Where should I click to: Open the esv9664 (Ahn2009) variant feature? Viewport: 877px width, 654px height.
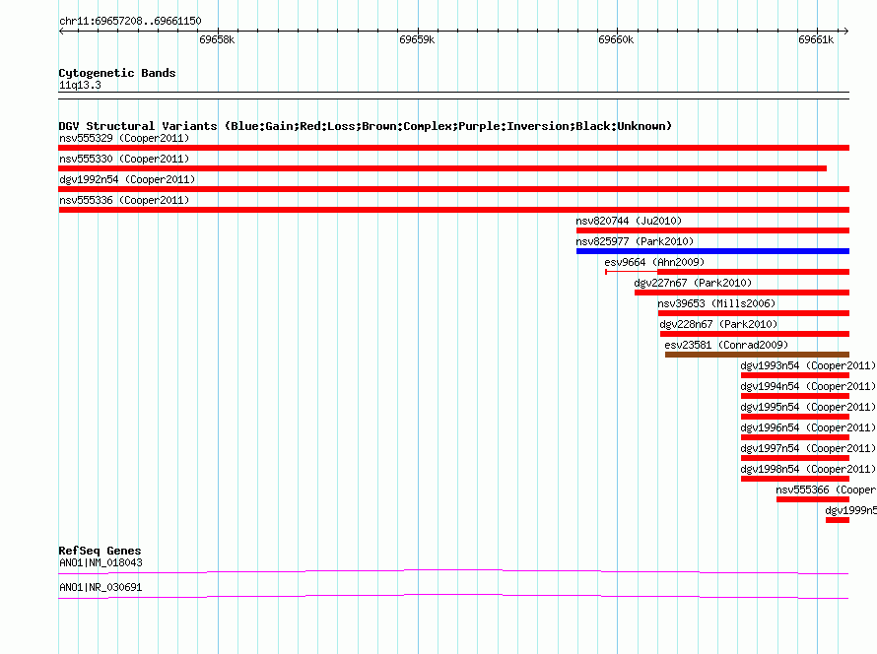727,272
